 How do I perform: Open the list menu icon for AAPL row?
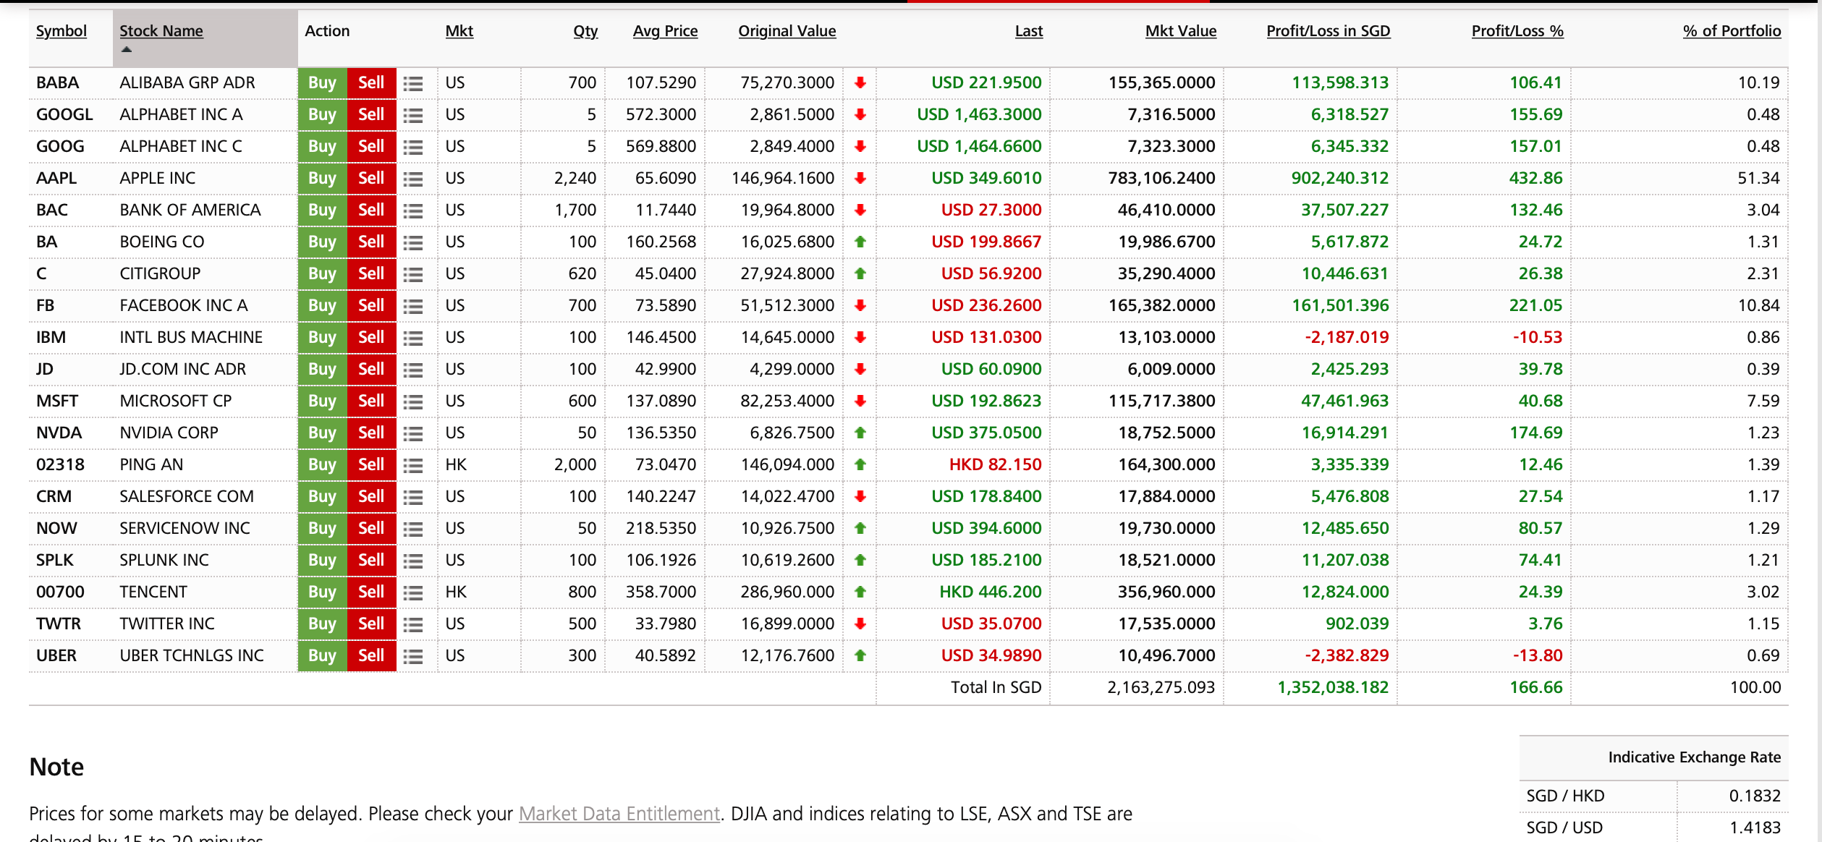tap(413, 179)
